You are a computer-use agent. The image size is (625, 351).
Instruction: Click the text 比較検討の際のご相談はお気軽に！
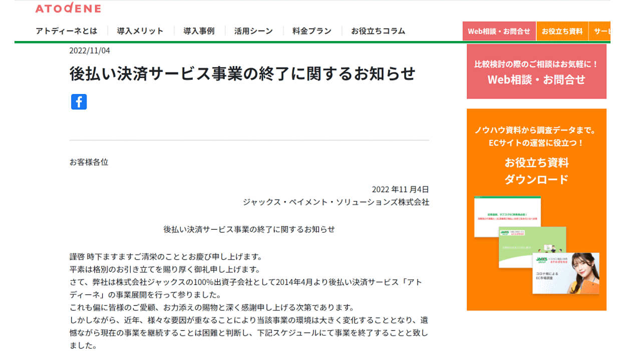coord(536,64)
